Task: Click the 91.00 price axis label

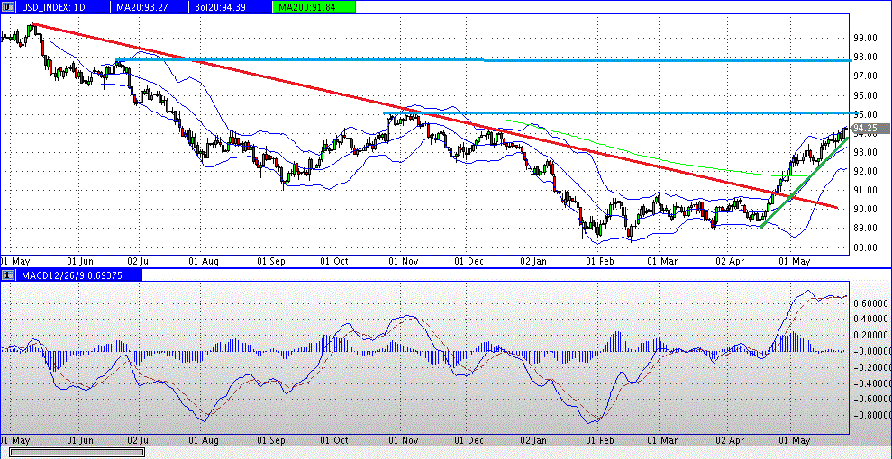Action: (x=865, y=190)
